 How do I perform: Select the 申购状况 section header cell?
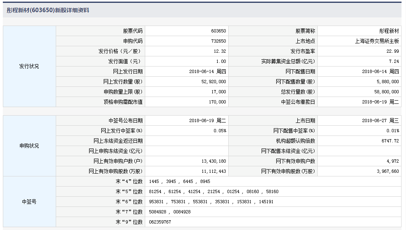tap(29, 146)
